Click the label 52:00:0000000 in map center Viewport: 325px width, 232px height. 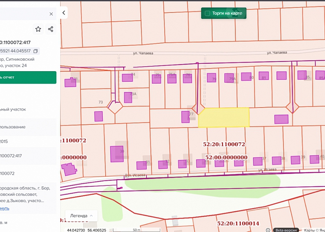[226, 157]
